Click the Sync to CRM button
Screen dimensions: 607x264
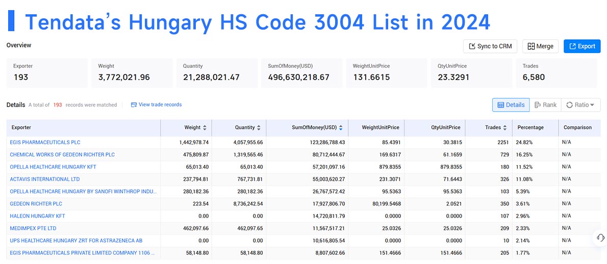pyautogui.click(x=490, y=46)
